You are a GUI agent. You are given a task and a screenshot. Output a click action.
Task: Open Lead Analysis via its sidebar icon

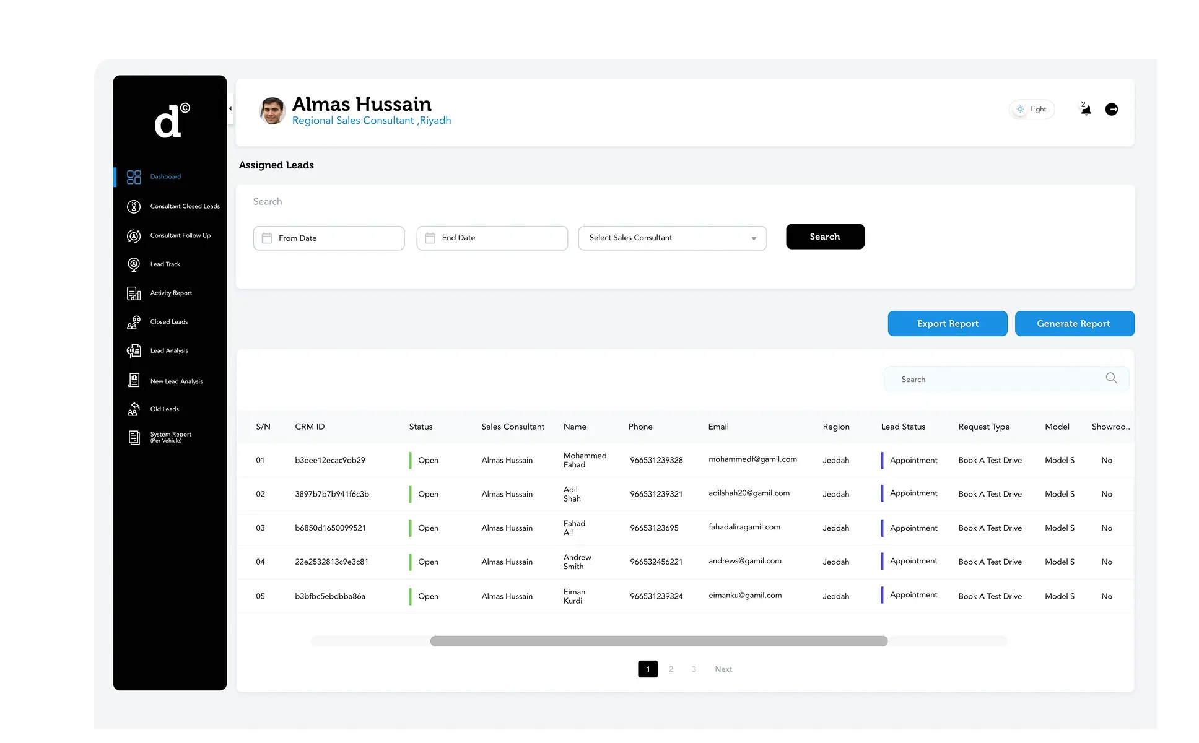tap(134, 351)
